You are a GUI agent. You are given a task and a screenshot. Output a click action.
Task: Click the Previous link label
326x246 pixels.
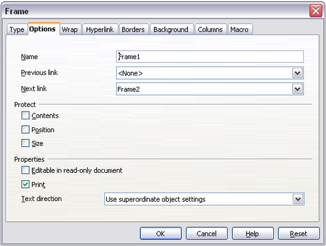pos(39,72)
